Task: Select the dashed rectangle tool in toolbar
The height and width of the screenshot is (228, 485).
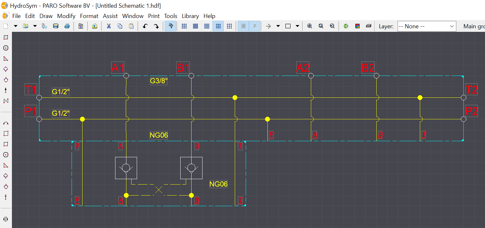Action: pyautogui.click(x=288, y=26)
